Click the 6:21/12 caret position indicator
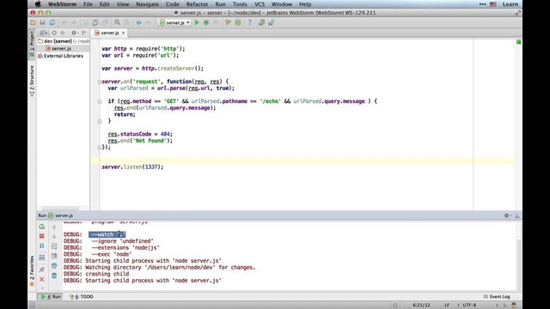Screen dimensions: 550x309 click(421, 306)
